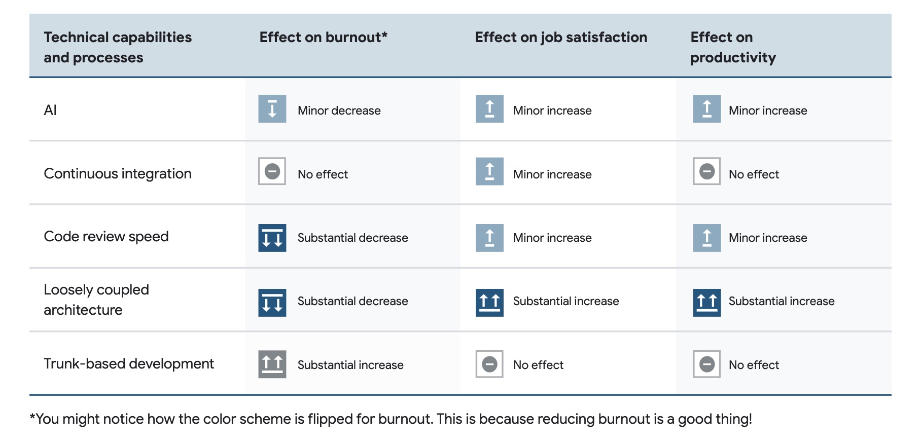
Task: Click the burnout color scheme footnote text
Action: pos(391,419)
